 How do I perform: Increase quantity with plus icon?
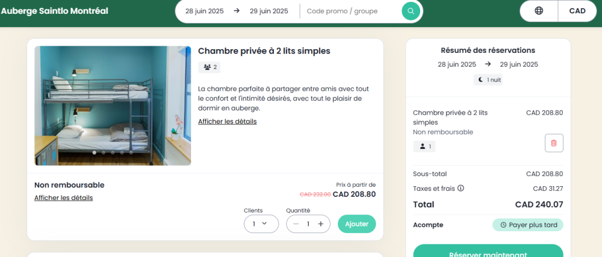[x=321, y=224]
